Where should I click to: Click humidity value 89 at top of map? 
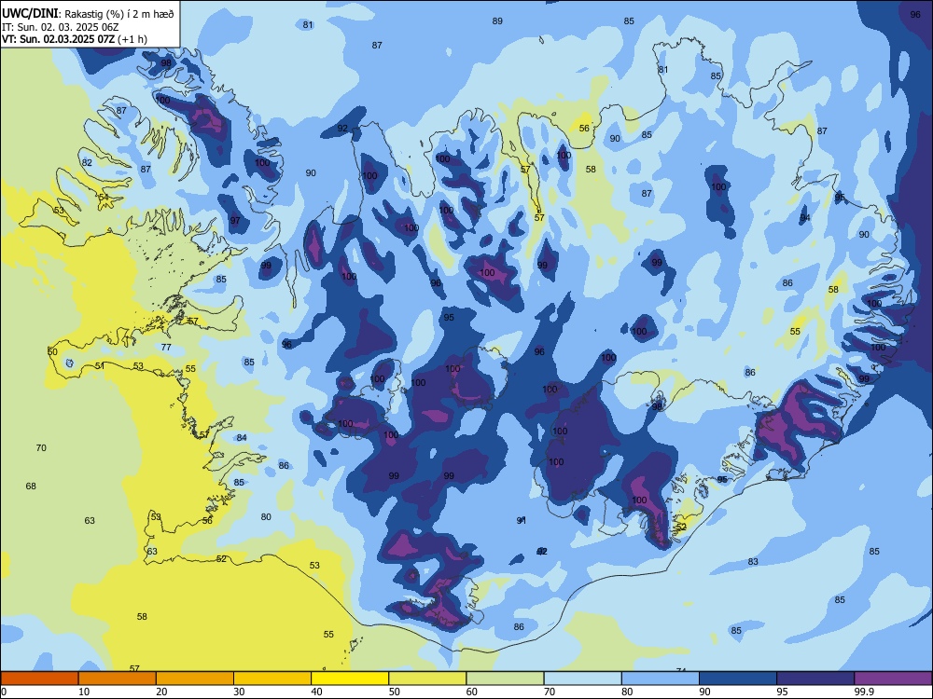pos(497,21)
